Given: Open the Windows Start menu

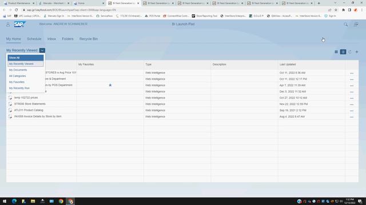Looking at the screenshot, I should 5,201.
